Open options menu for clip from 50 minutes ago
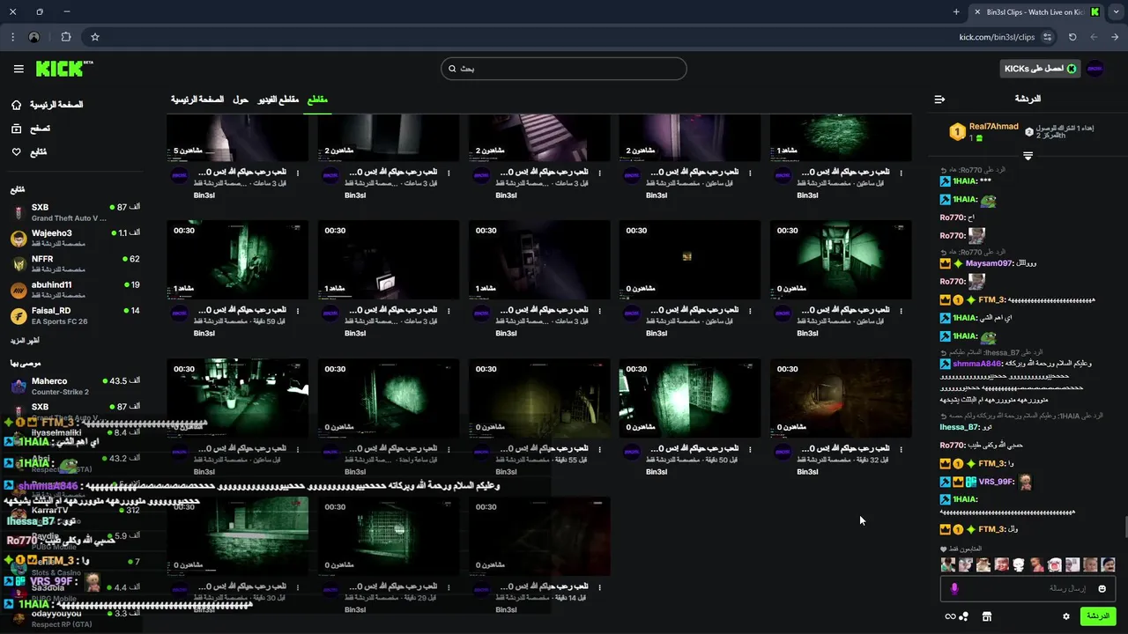1128x634 pixels. click(x=750, y=449)
